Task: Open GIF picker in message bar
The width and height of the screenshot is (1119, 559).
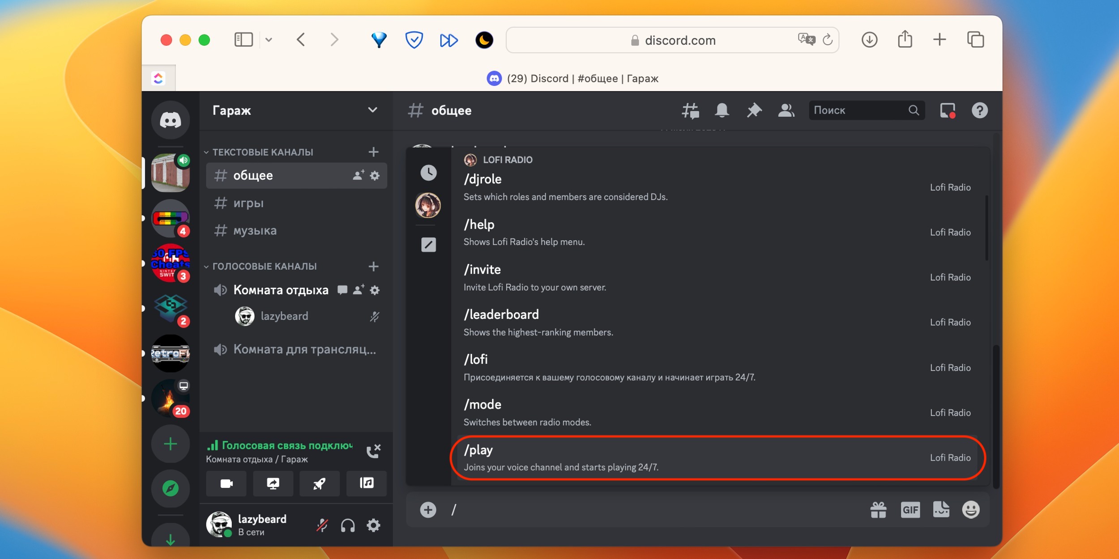Action: 910,510
